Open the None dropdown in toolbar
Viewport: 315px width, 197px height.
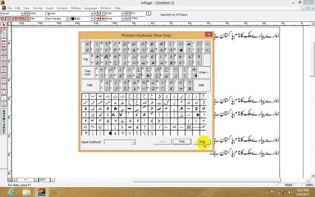click(122, 19)
